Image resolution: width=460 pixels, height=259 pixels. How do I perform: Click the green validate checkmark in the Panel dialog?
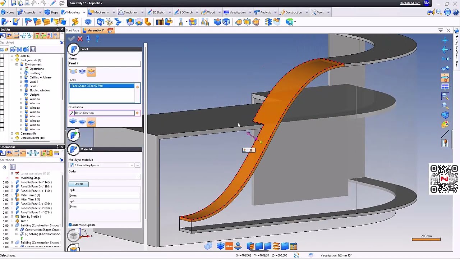click(71, 39)
